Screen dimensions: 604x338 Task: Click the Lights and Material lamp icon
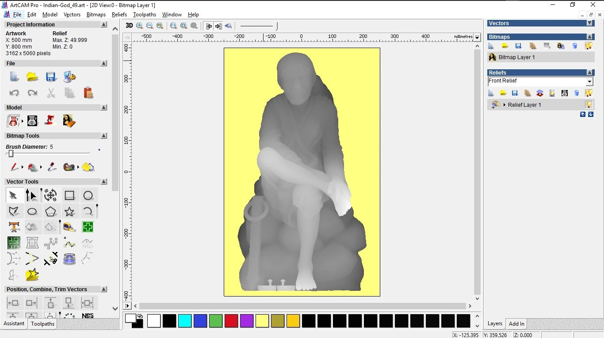coord(50,120)
